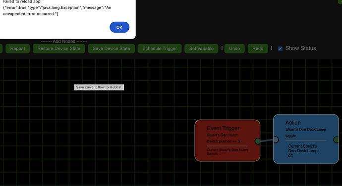
Task: Add a Set Variable node
Action: (201, 48)
